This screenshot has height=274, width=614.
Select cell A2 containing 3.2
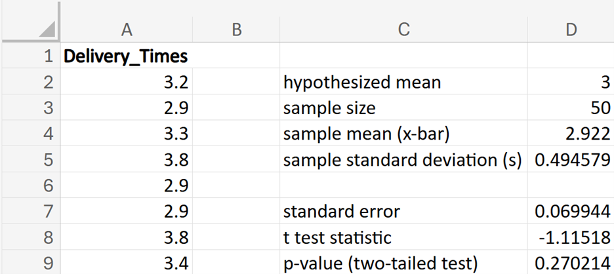tap(126, 83)
